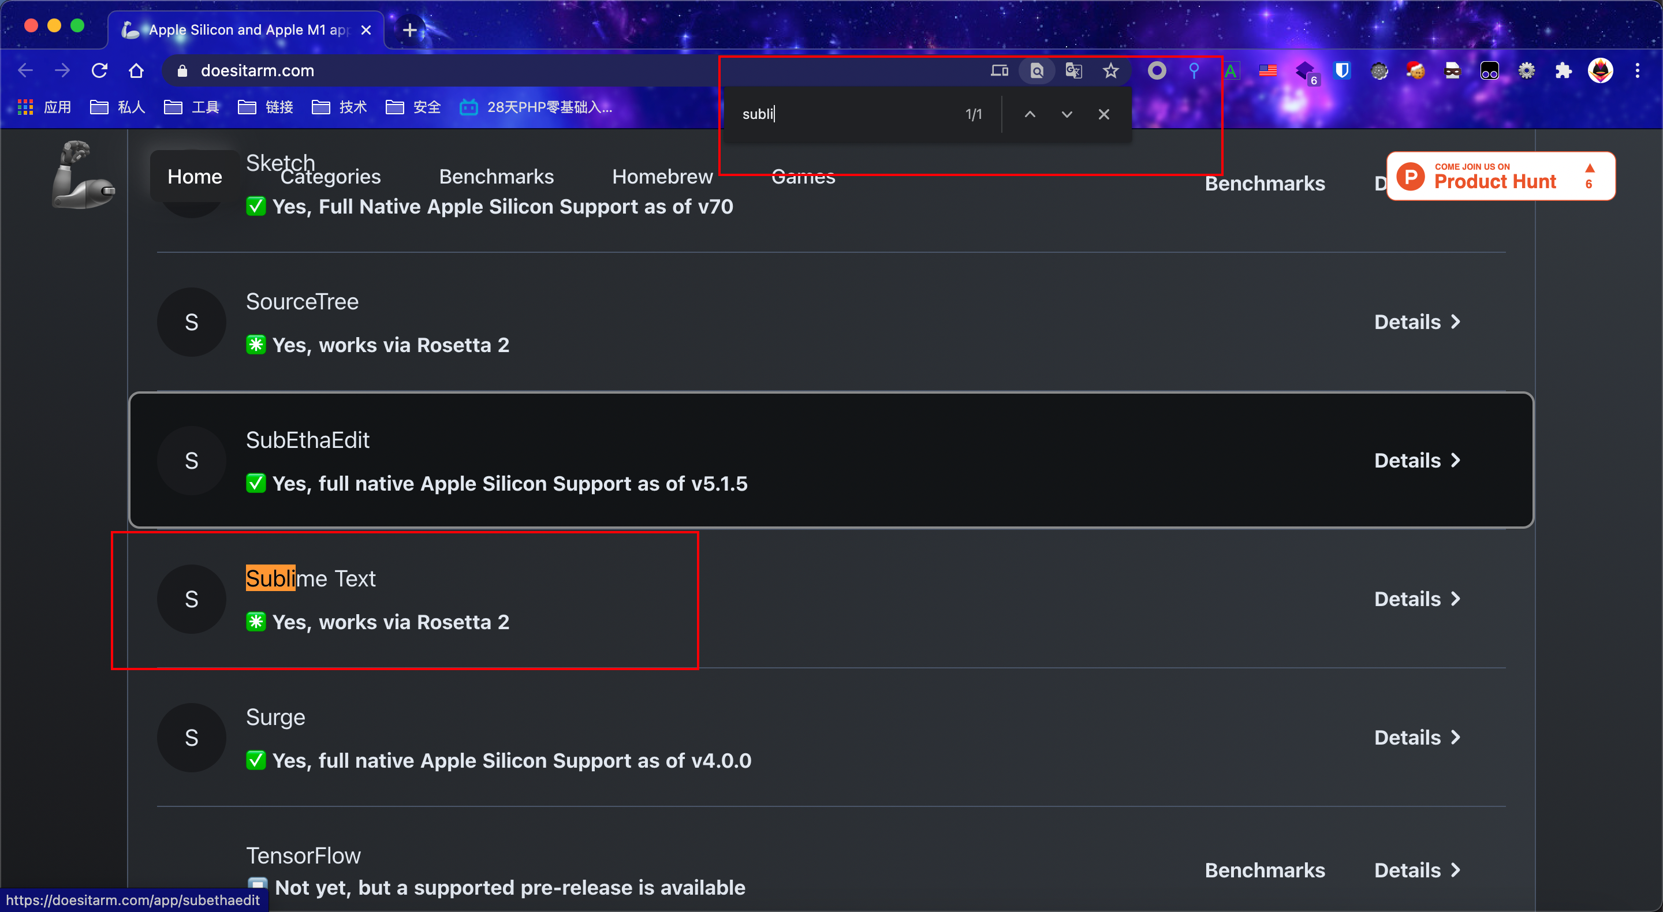
Task: Open the Google Translate page icon
Action: click(1073, 70)
